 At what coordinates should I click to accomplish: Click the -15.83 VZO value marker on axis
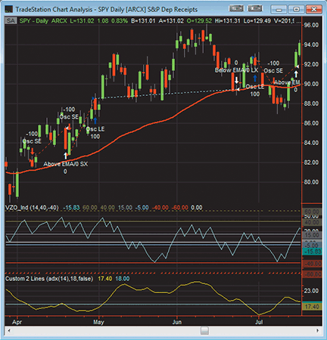pos(312,252)
